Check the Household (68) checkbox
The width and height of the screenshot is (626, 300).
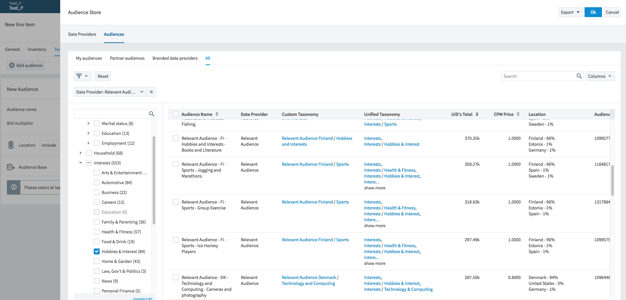(89, 153)
